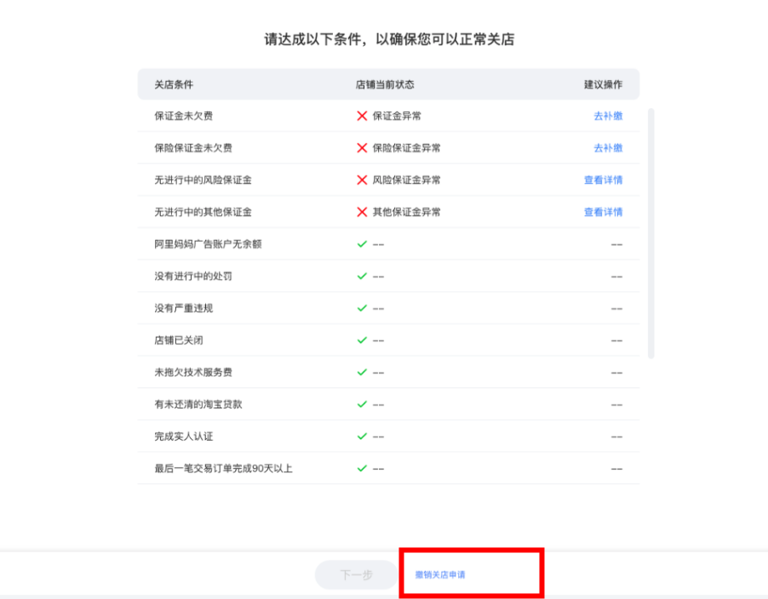Viewport: 768px width, 599px height.
Task: Select the 有未还清的淘宝贷款 condition text
Action: click(198, 404)
